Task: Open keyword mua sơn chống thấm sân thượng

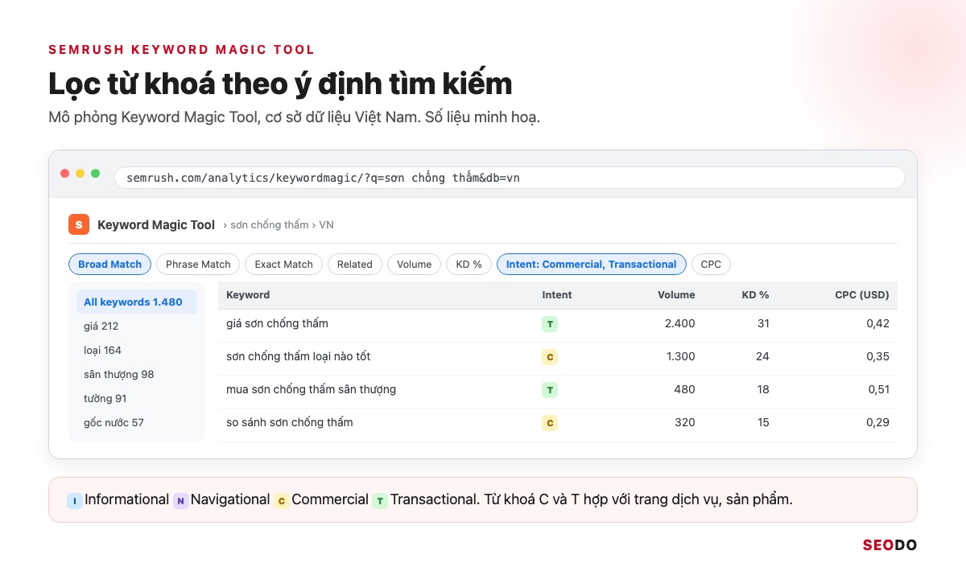Action: [312, 389]
